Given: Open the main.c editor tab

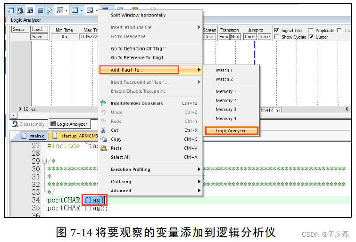Looking at the screenshot, I should 33,136.
